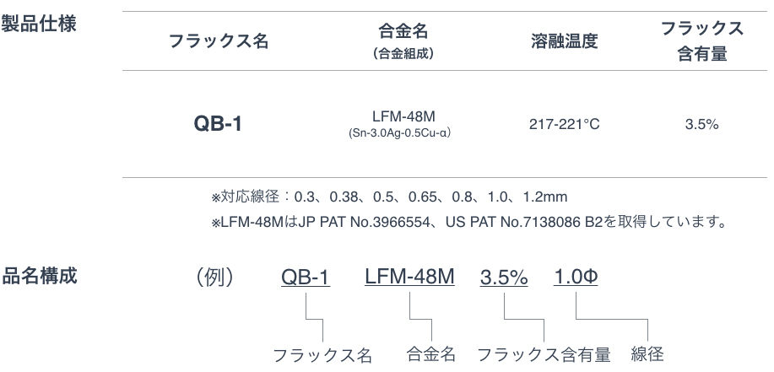
Task: Click the (例) example marker
Action: tap(214, 278)
